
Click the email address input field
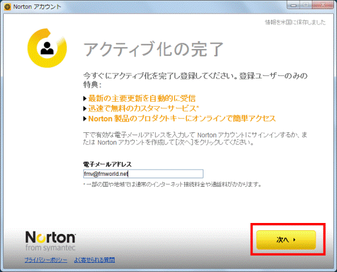[143, 173]
